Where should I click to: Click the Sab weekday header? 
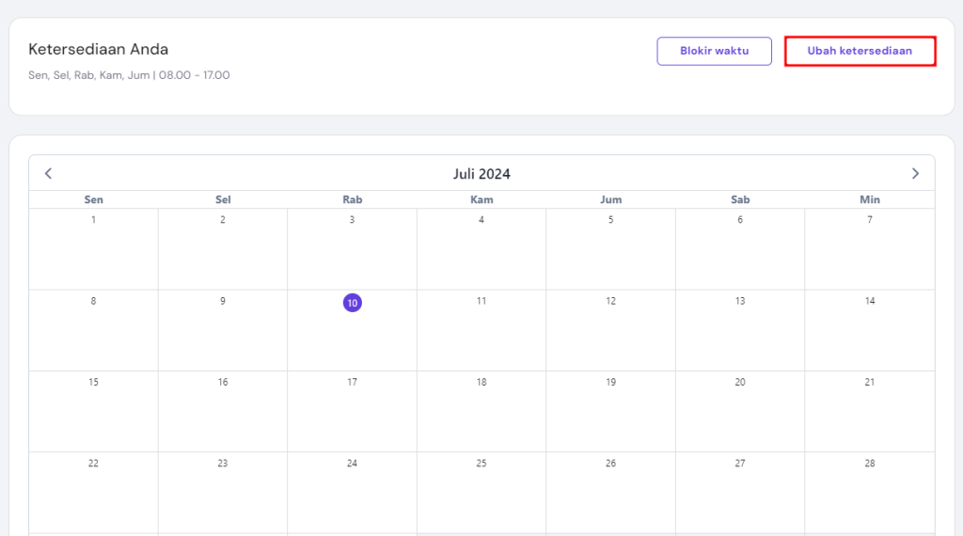(740, 199)
